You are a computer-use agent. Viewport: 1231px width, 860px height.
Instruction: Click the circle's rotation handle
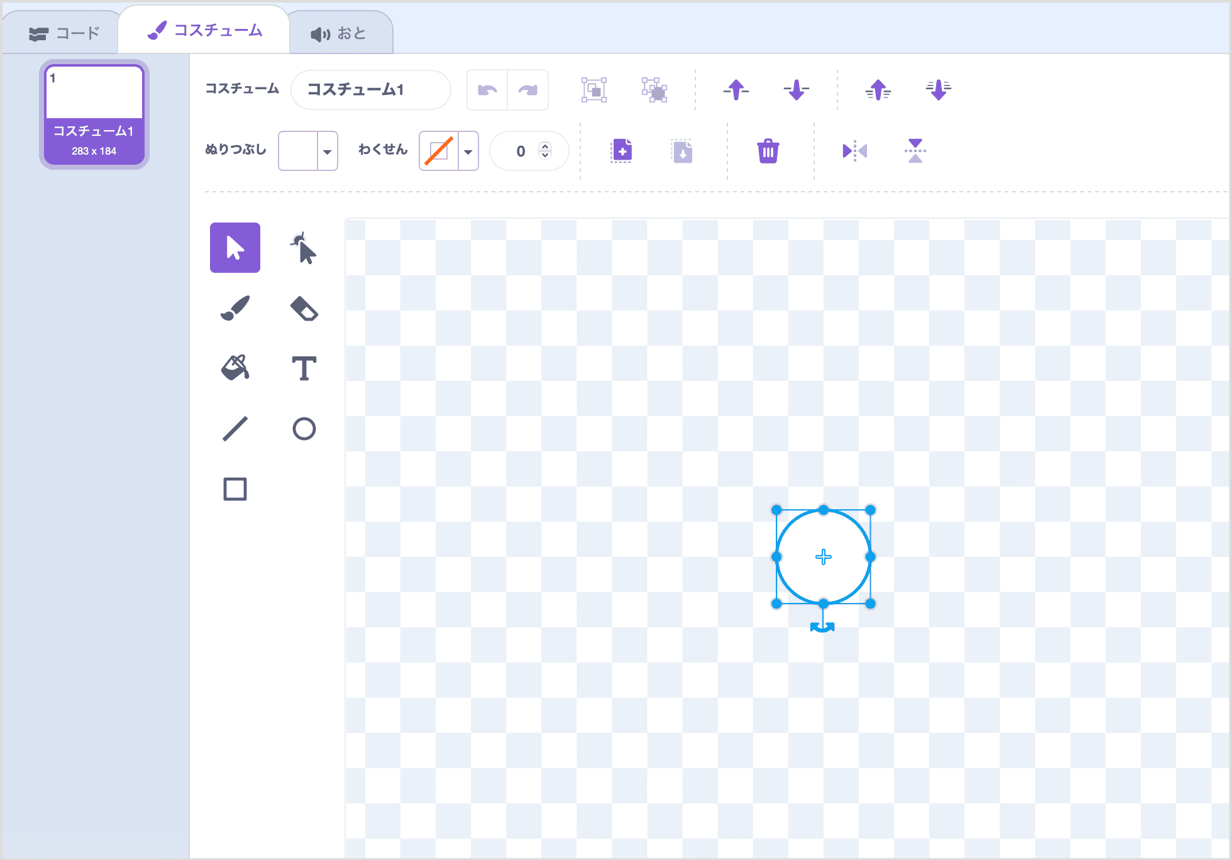(822, 627)
